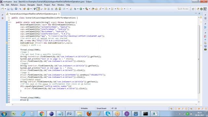This screenshot has height=117, width=208.
Task: Open the Navigate menu
Action: pyautogui.click(x=31, y=5)
